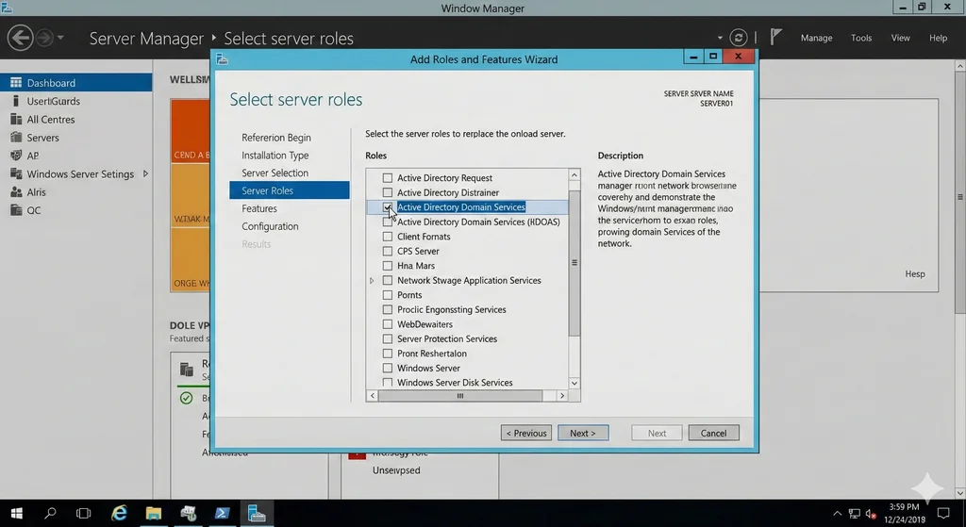This screenshot has width=966, height=527.
Task: Check Pront Reshertalon role
Action: 388,354
